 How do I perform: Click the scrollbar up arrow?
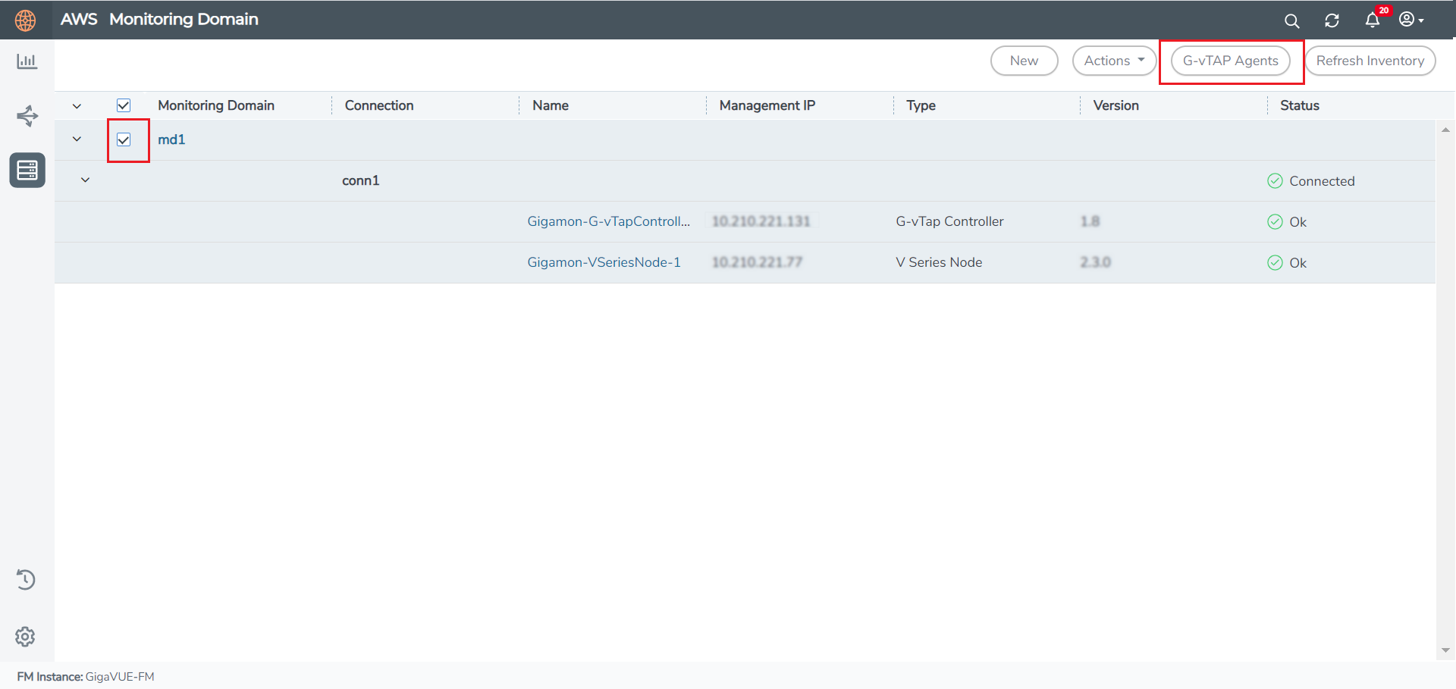point(1445,130)
